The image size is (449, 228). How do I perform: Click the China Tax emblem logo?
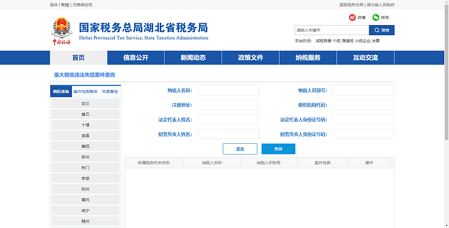(x=62, y=32)
